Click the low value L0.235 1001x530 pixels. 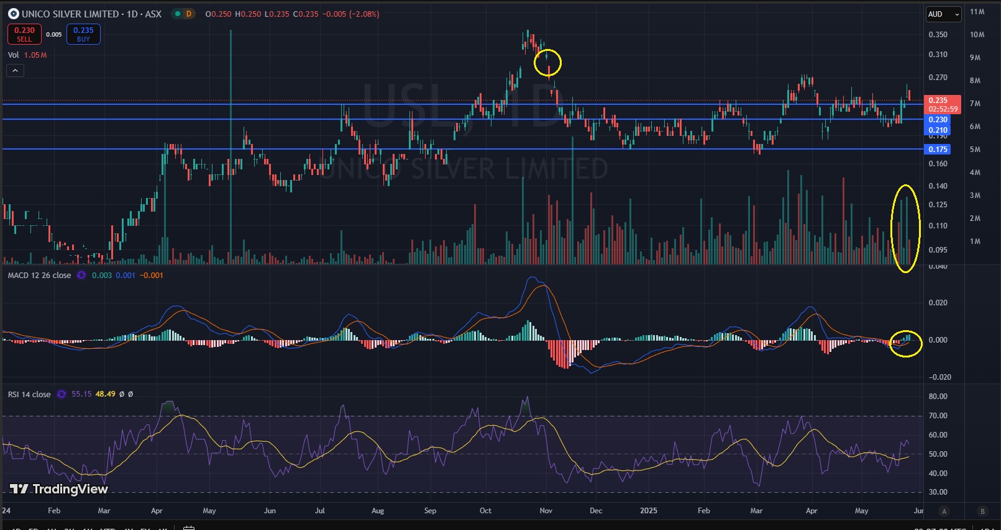point(277,14)
